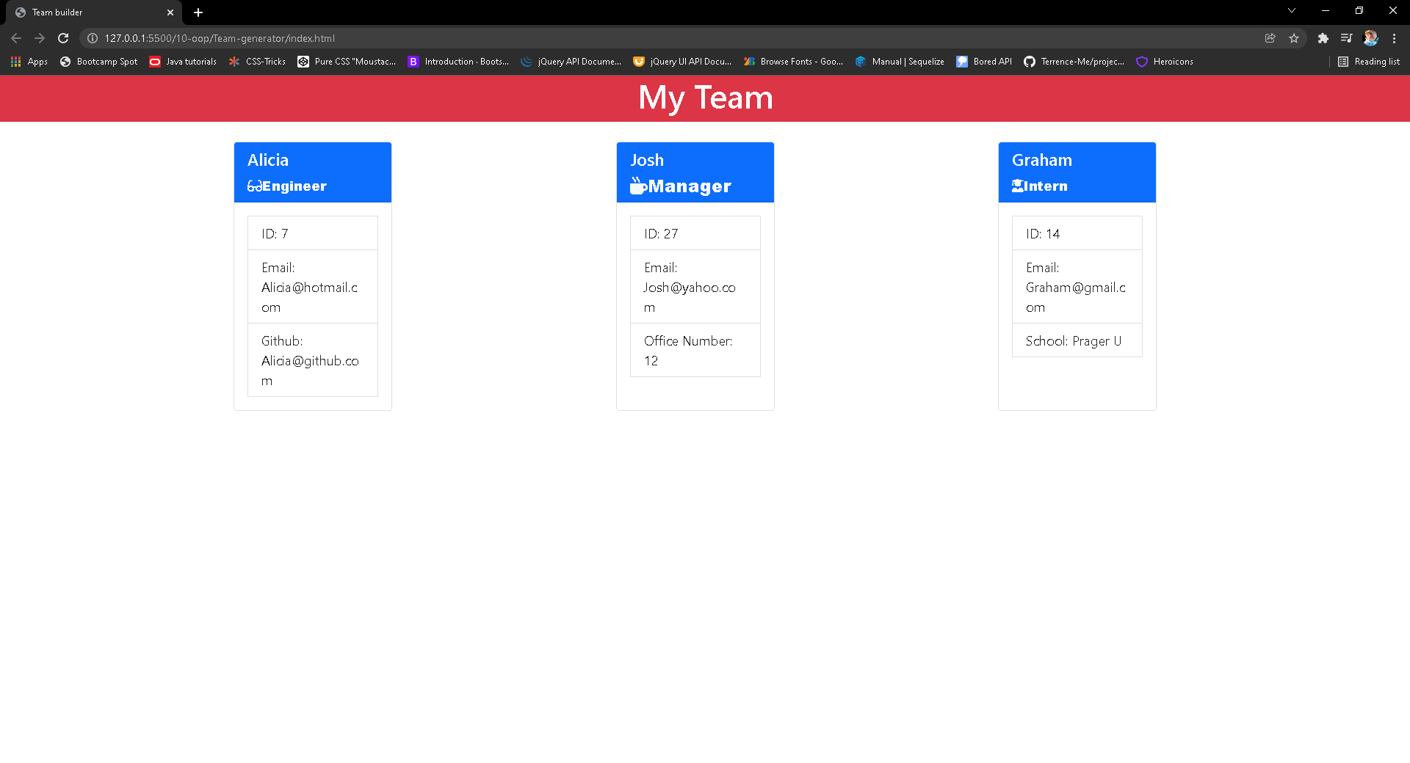Open the tab search chevron dropdown
The height and width of the screenshot is (763, 1410).
click(1291, 11)
